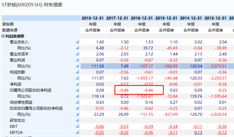Click 净利润 value -0.38 for 2013
Screen dimensions: 234x137
pos(222,84)
